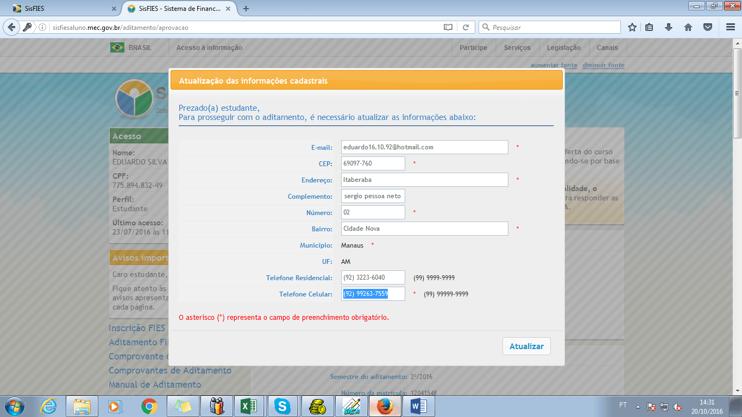Click the aumentar fonte link
Screen dimensions: 742x417
pyautogui.click(x=554, y=65)
